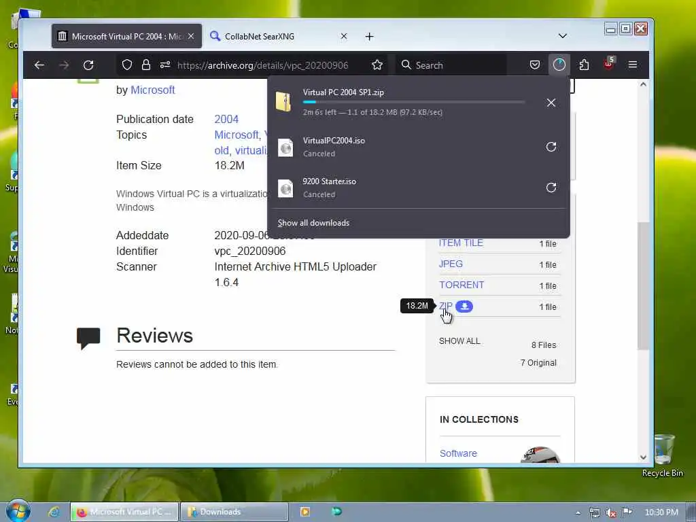
Task: Click the network tray icon
Action: click(595, 512)
